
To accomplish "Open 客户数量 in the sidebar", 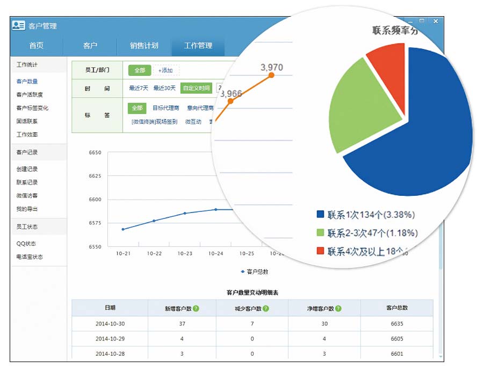I will coord(27,81).
